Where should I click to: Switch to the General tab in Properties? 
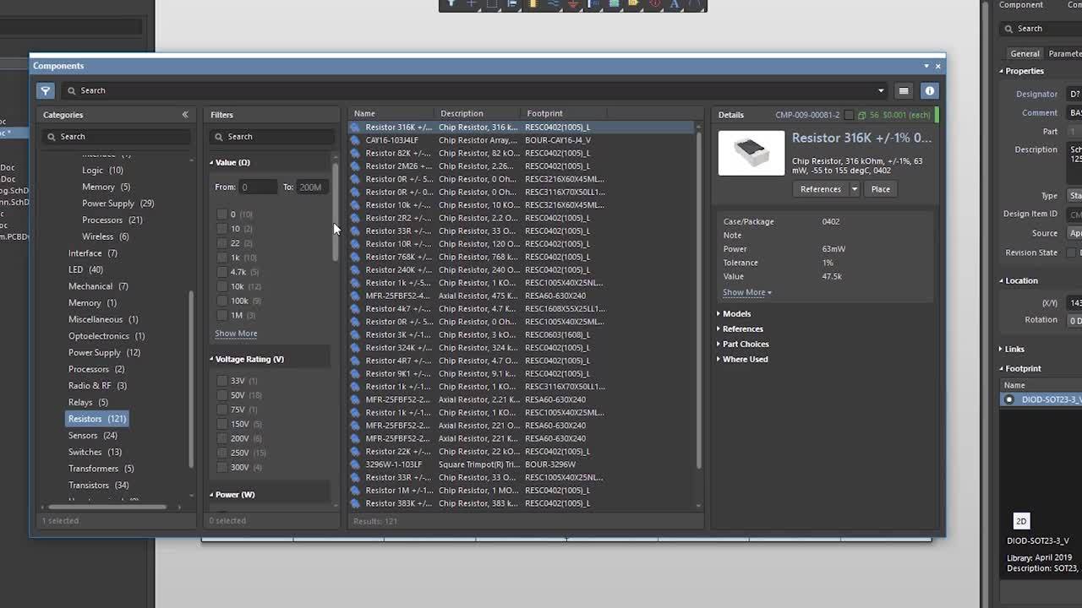pos(1025,53)
